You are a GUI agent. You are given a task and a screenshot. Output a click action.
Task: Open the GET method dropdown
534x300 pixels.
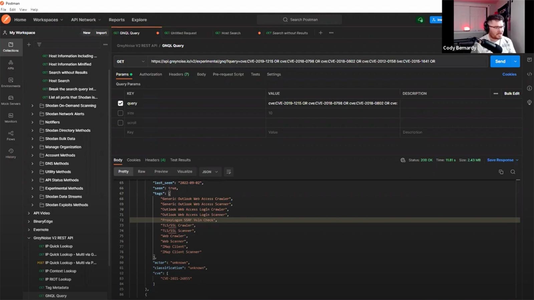point(130,61)
